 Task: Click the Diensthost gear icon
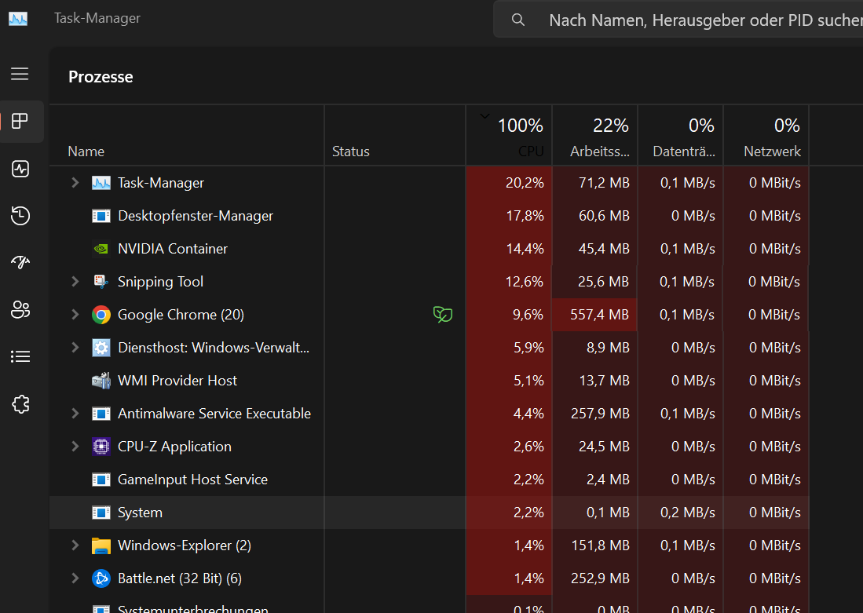click(101, 348)
